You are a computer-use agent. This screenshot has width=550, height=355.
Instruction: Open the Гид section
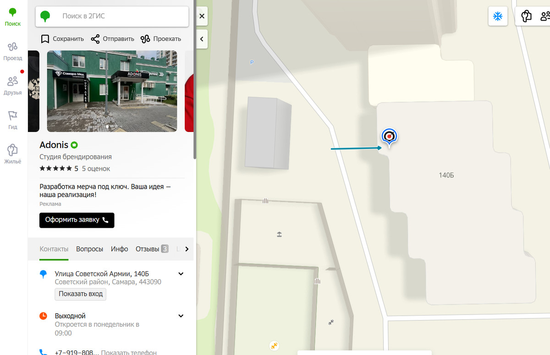(x=13, y=120)
